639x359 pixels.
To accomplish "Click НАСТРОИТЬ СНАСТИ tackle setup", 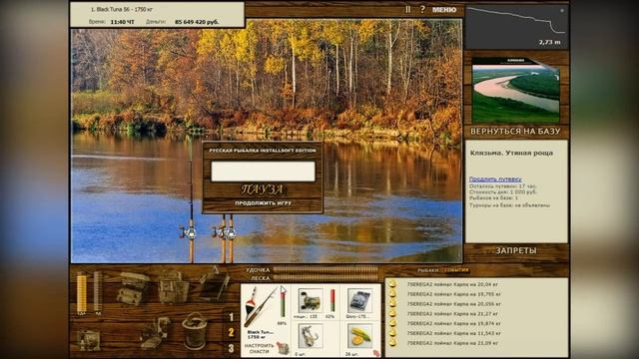I will coord(260,348).
